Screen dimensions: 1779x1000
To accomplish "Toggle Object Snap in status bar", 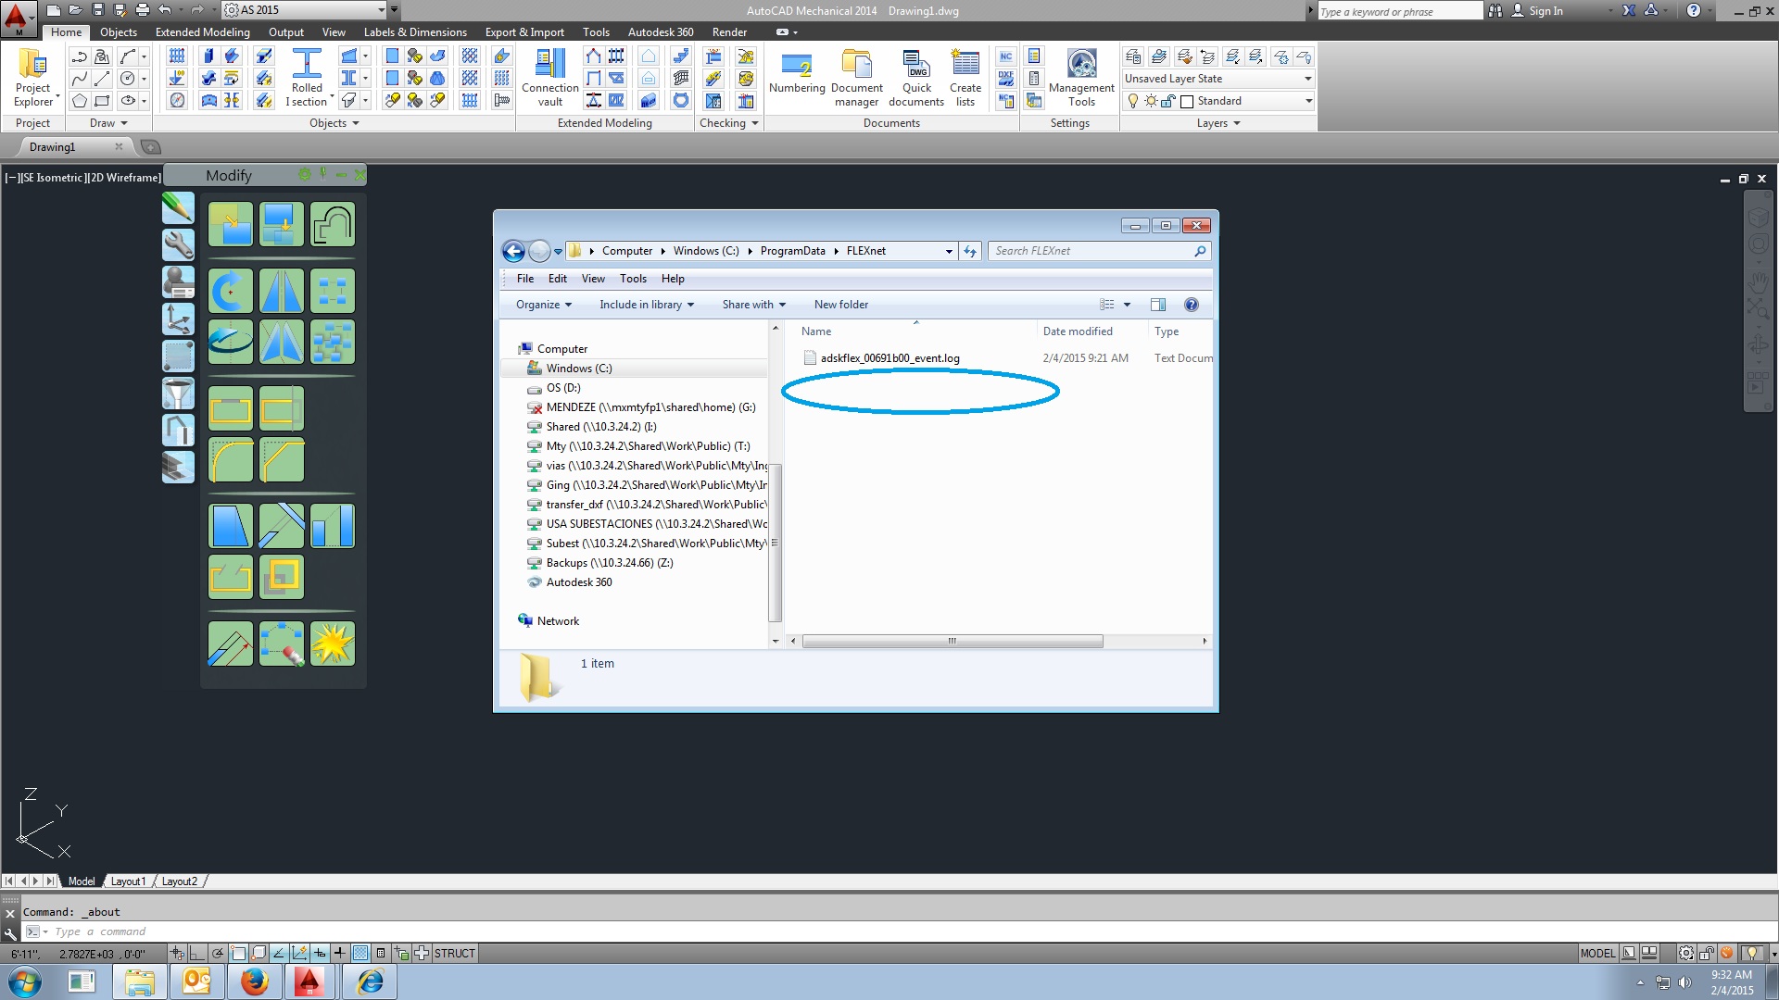I will 238,953.
